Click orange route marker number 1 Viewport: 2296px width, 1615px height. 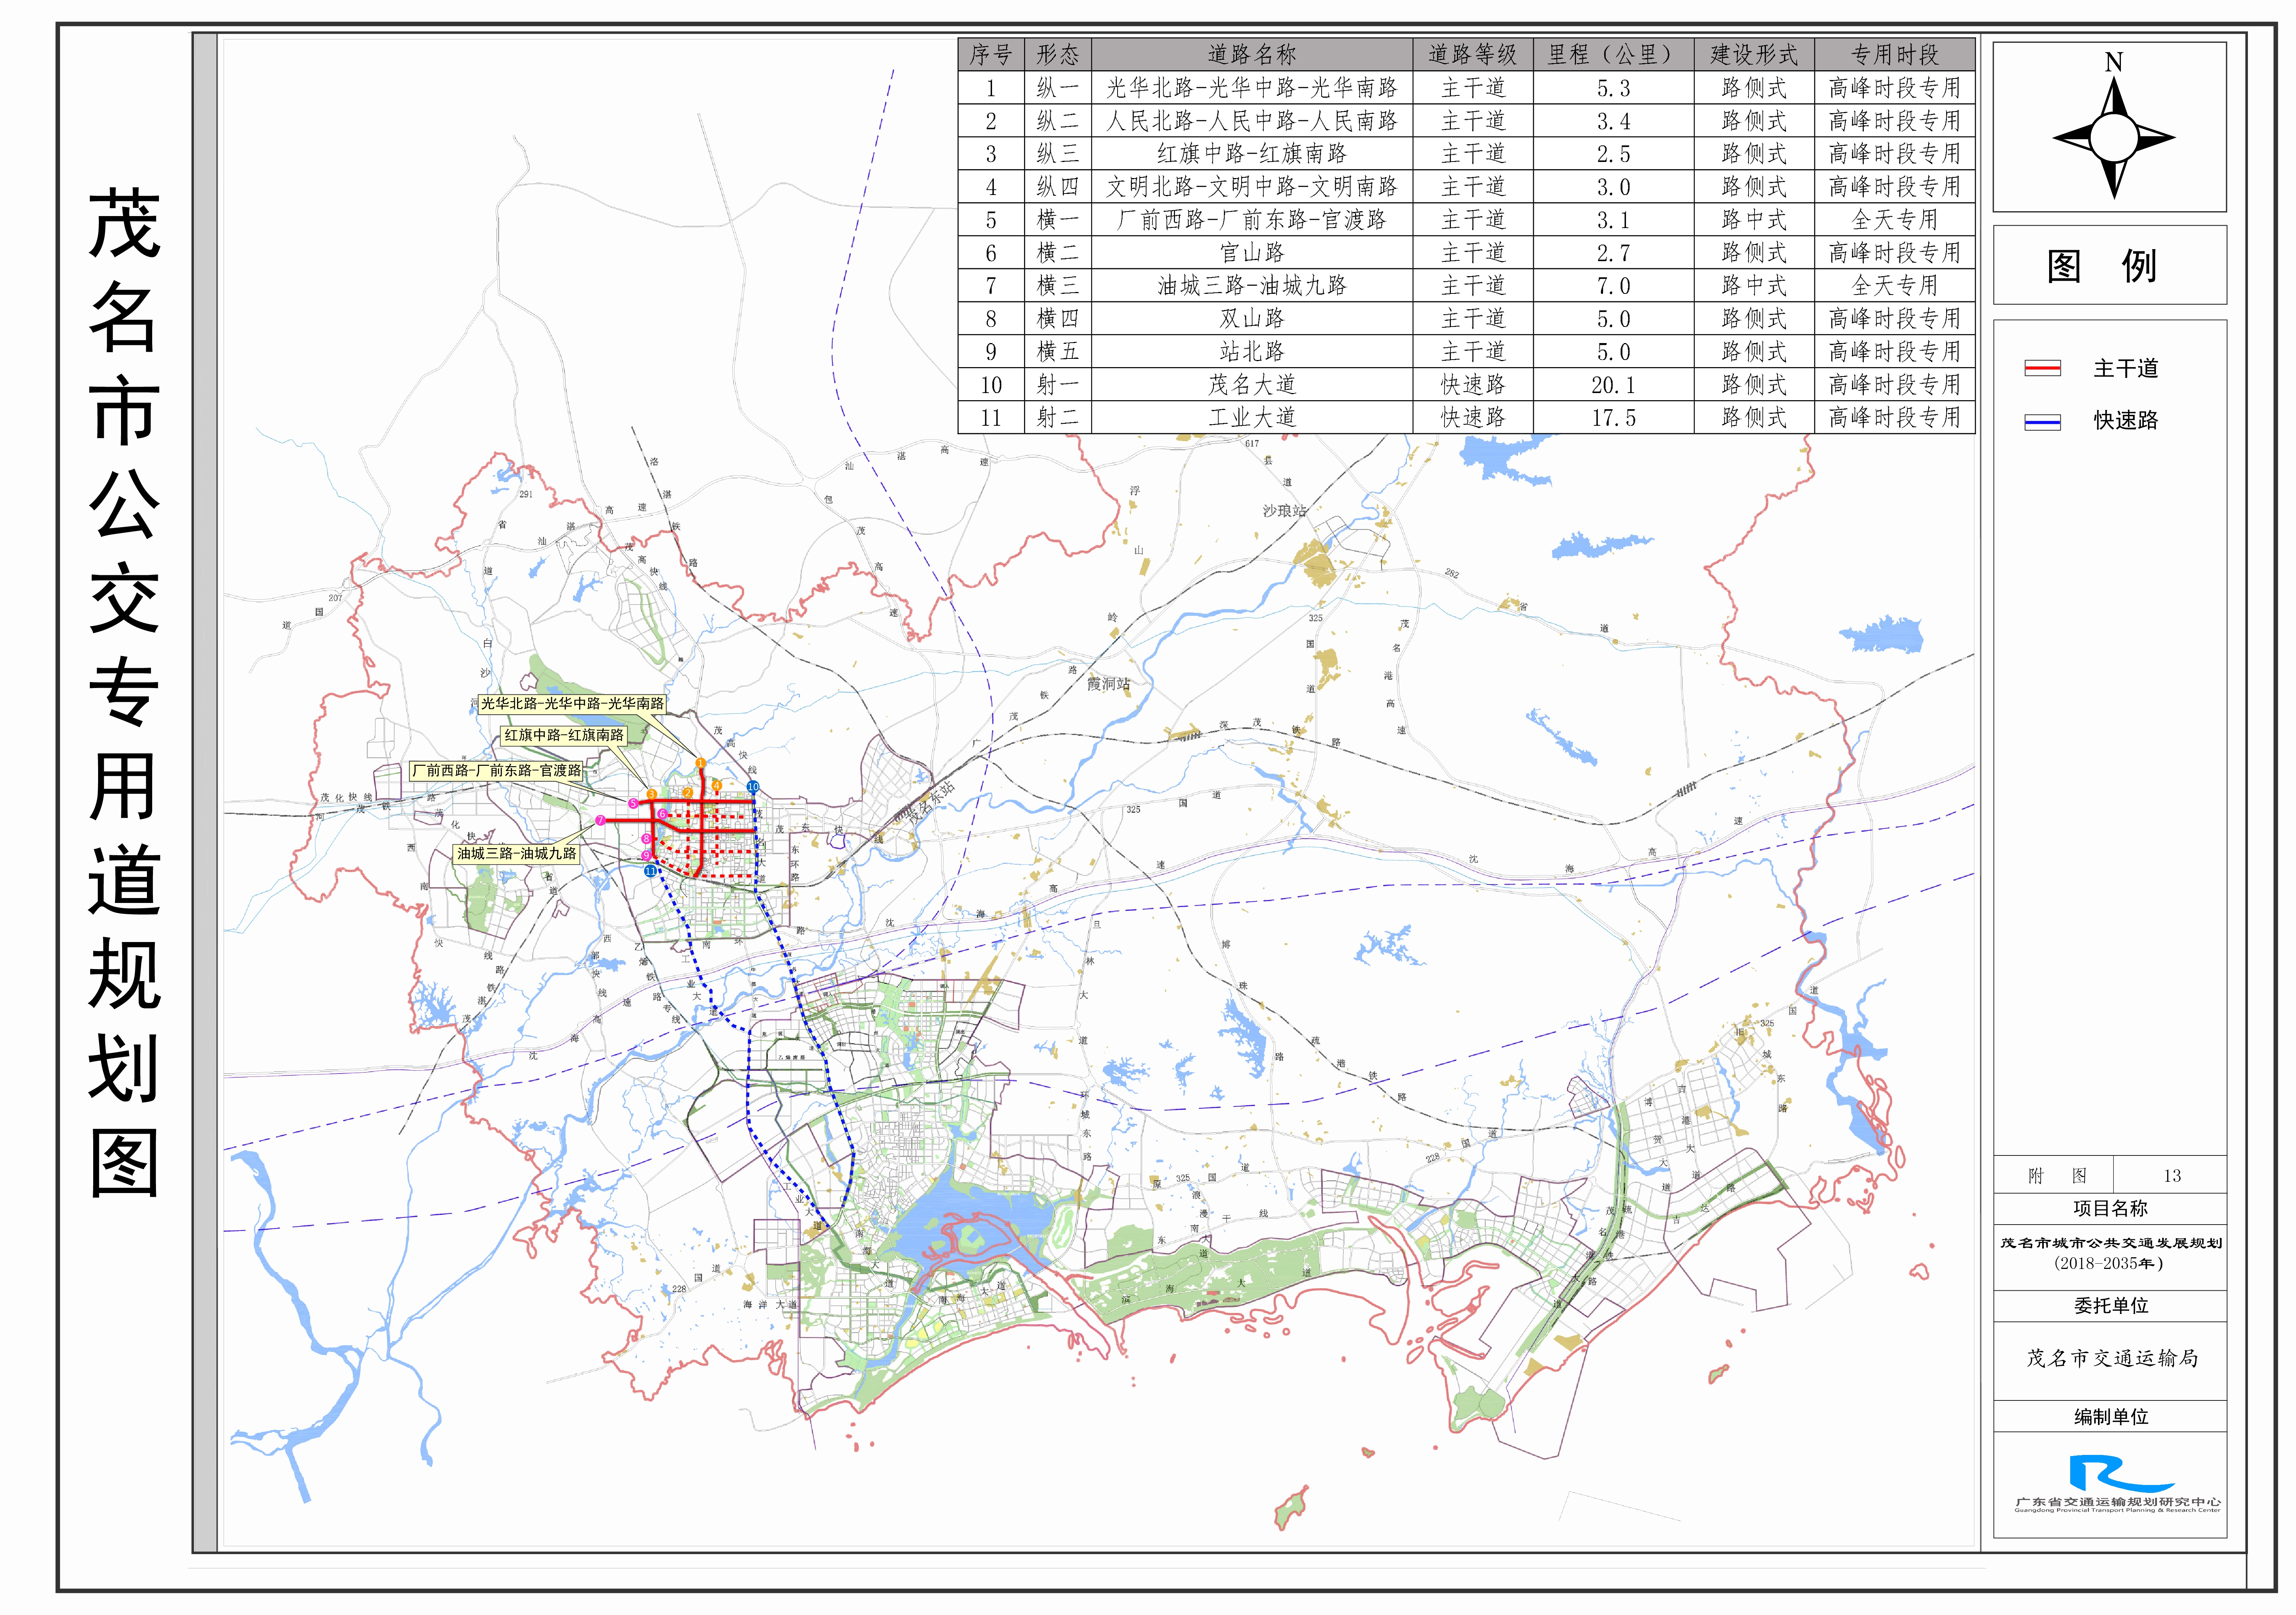(701, 763)
